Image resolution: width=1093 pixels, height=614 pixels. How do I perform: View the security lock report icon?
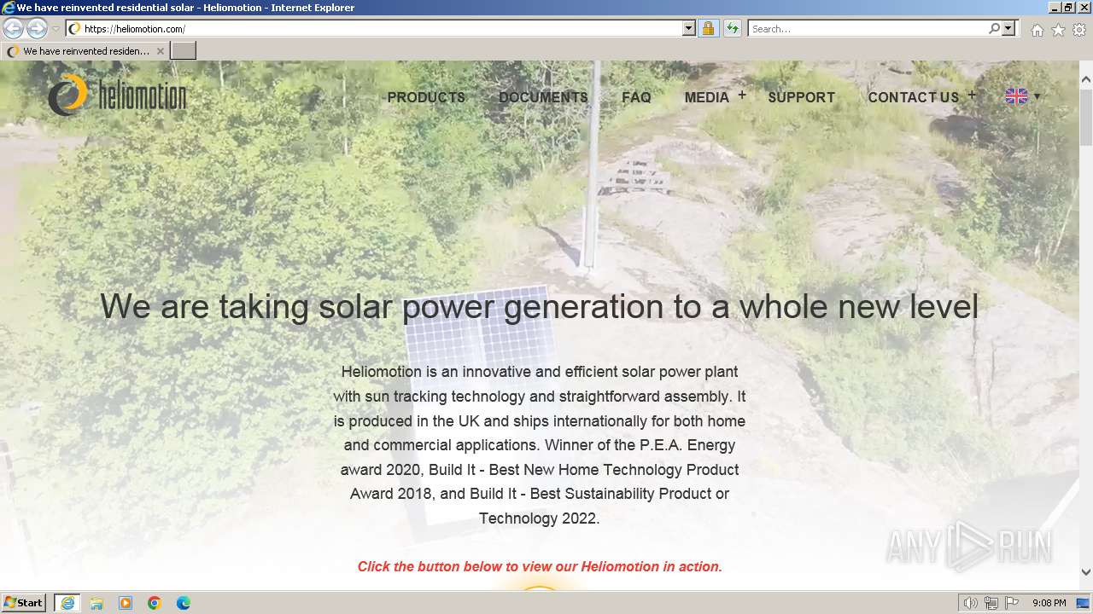tap(708, 28)
